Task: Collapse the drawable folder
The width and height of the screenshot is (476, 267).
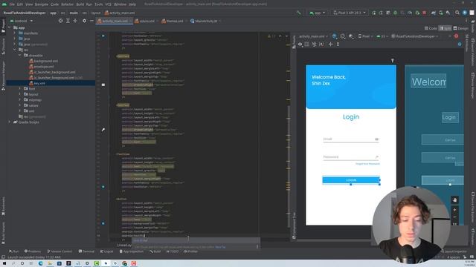Action: tap(20, 56)
